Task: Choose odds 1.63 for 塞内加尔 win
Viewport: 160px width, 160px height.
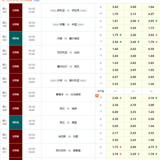Action: 115,63
